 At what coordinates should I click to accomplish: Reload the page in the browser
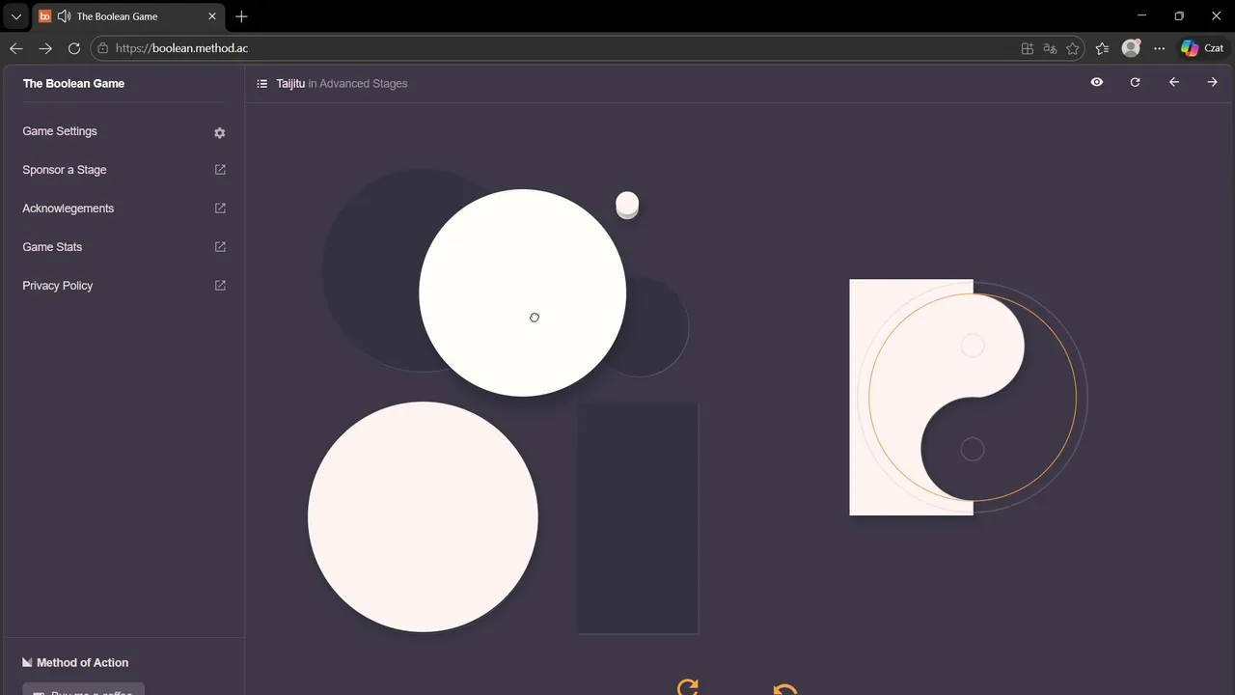(x=74, y=48)
